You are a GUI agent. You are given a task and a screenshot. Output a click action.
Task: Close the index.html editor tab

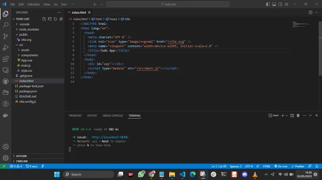pyautogui.click(x=89, y=12)
